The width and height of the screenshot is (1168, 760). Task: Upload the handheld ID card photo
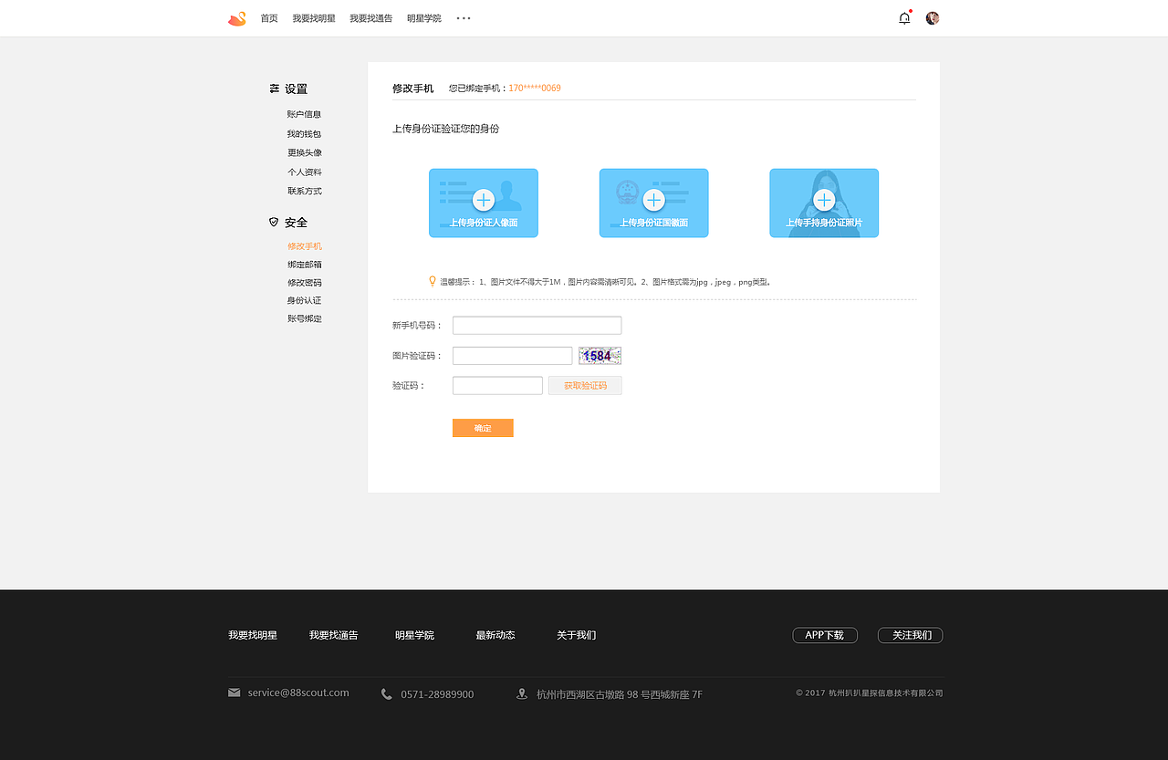click(823, 203)
